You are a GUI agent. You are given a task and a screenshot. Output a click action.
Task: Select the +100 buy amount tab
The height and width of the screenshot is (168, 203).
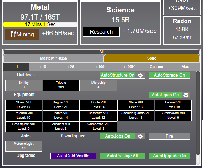tap(100, 67)
